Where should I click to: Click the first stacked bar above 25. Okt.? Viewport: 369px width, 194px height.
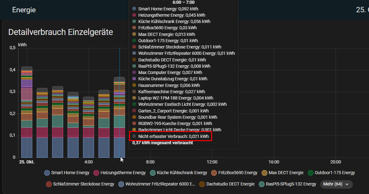pos(27,126)
